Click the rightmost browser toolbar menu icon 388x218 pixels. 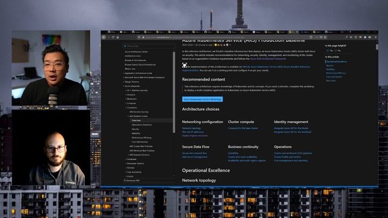(375, 37)
